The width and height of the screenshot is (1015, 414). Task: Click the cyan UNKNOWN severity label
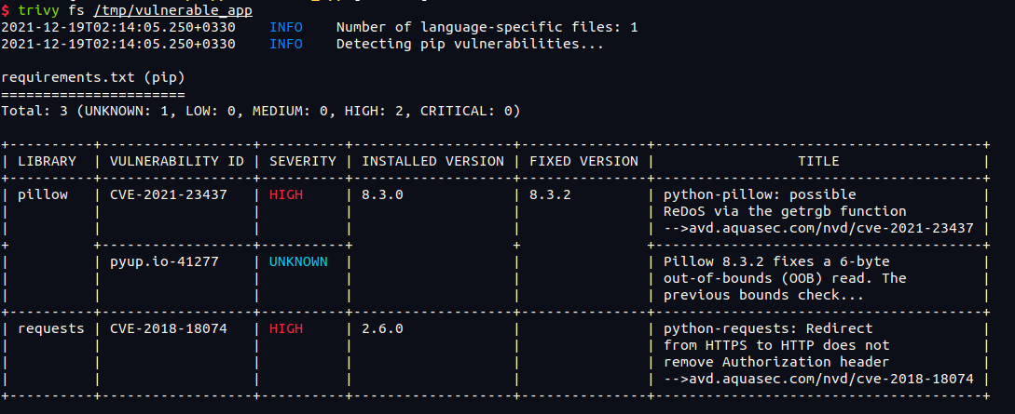click(298, 261)
